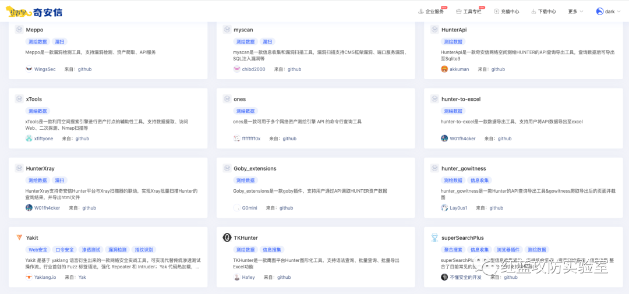Open 企业服务 menu item
Image resolution: width=629 pixels, height=294 pixels.
(x=431, y=12)
